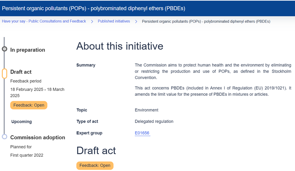This screenshot has width=295, height=171.
Task: Click the chevron after Published initiatives breadcrumb
Action: click(136, 21)
